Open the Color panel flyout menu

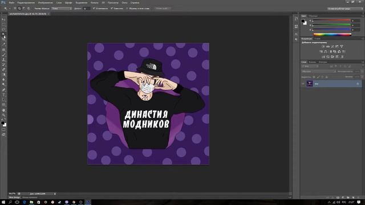pyautogui.click(x=363, y=16)
